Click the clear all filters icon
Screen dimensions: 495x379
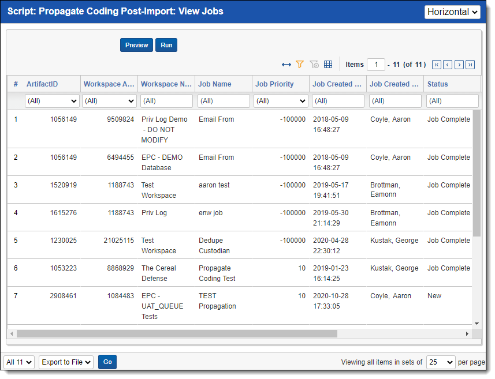314,65
